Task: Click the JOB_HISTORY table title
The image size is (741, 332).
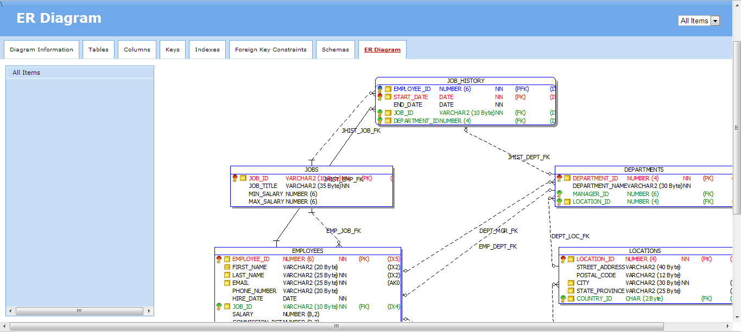Action: (465, 81)
